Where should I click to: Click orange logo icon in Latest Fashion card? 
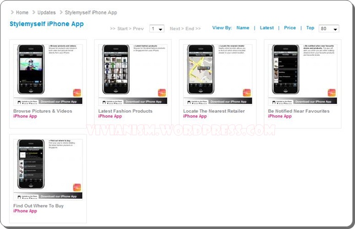click(x=162, y=93)
